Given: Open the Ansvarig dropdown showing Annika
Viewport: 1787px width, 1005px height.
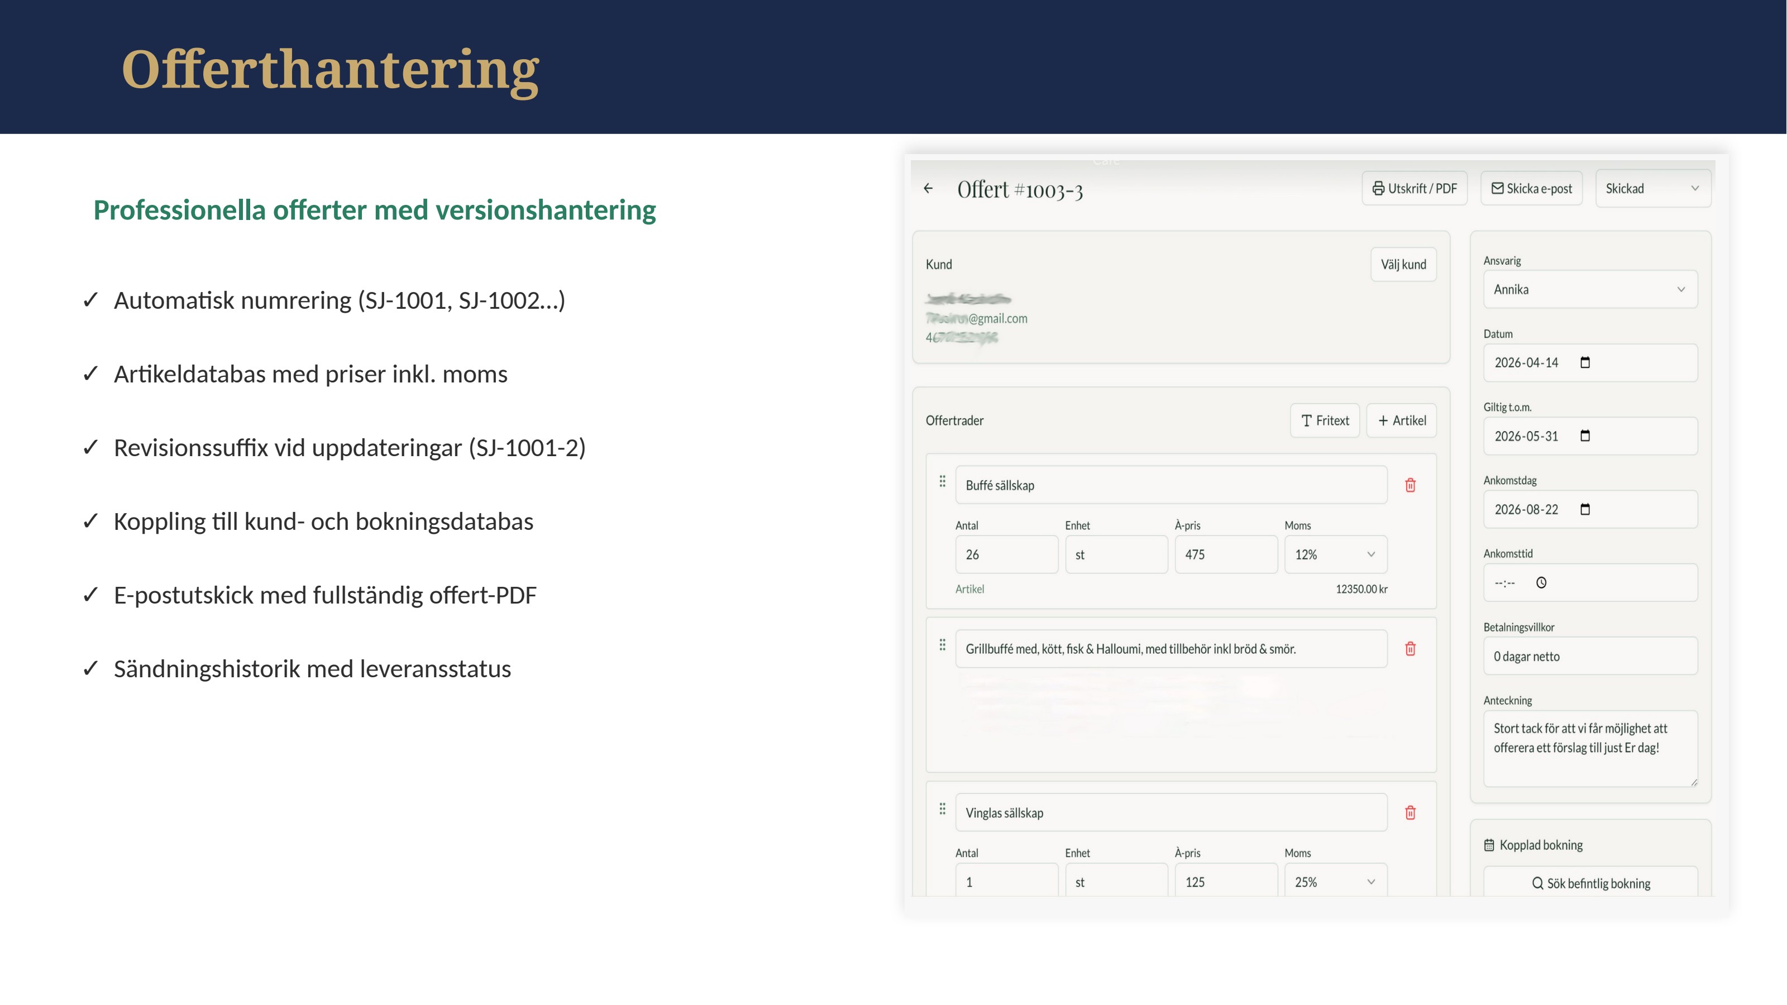Looking at the screenshot, I should pos(1590,290).
